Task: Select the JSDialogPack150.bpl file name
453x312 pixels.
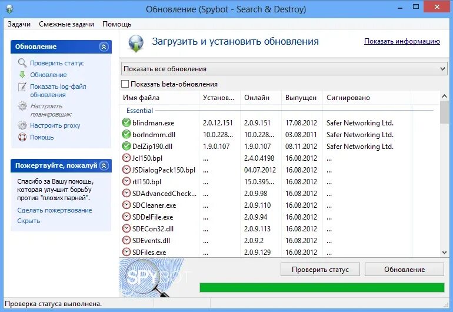Action: (x=164, y=170)
